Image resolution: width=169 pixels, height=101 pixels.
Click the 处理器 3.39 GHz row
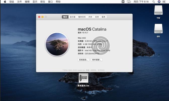pyautogui.click(x=93, y=41)
